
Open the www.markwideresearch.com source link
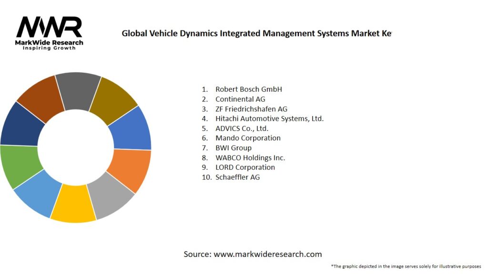268,254
